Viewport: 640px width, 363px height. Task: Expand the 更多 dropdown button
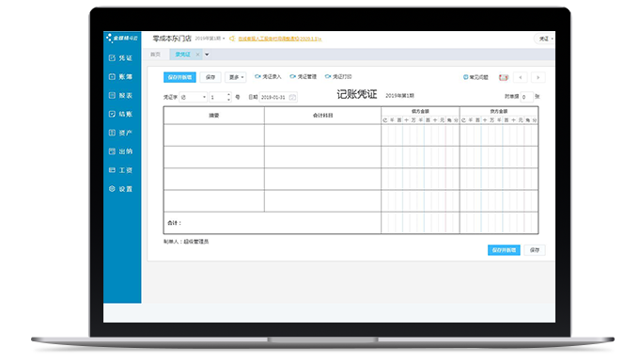tap(236, 77)
